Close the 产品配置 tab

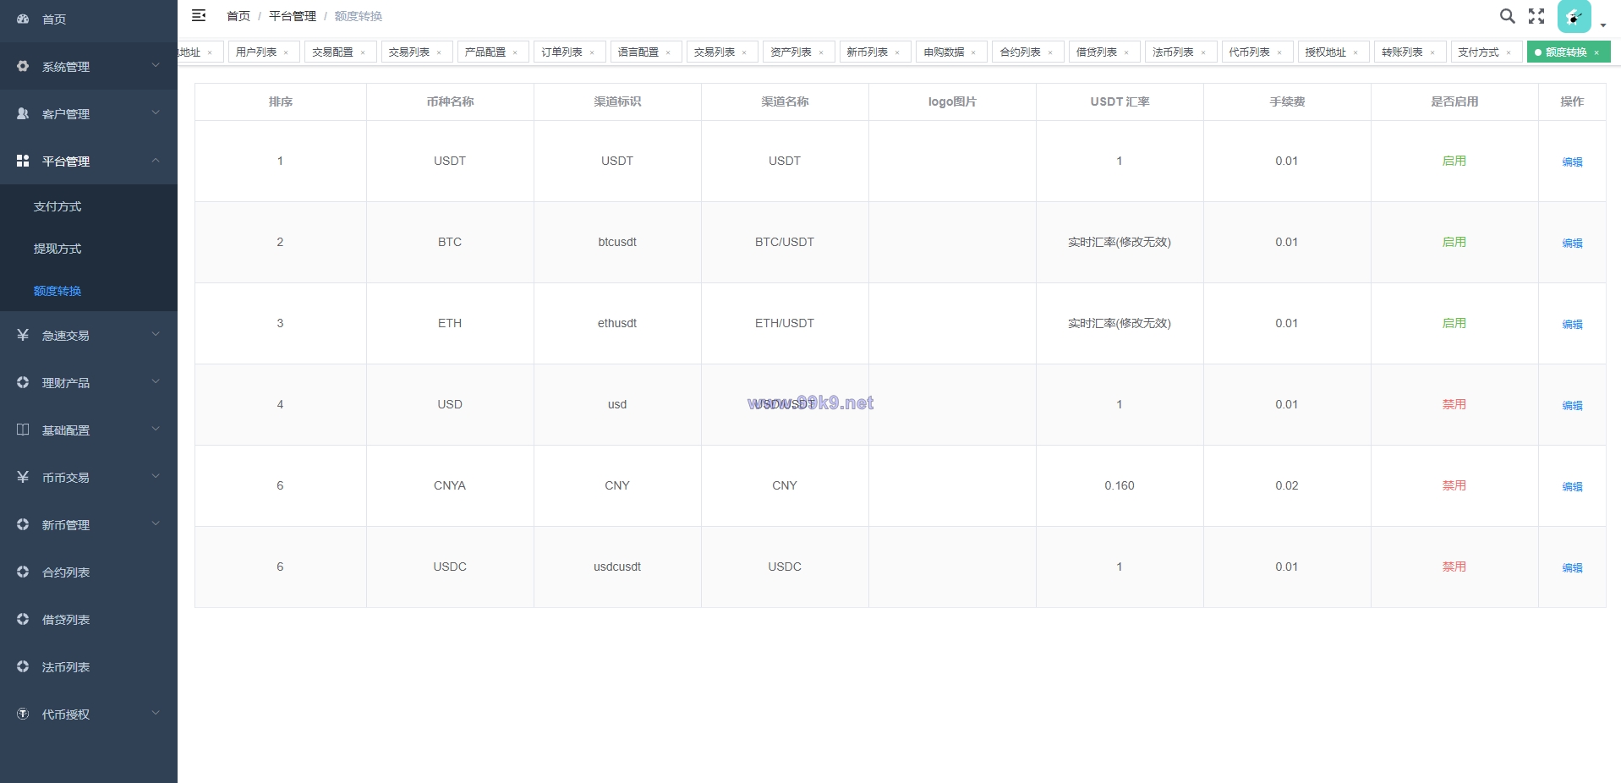(x=515, y=52)
